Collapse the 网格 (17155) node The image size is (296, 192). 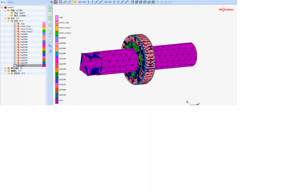point(5,10)
